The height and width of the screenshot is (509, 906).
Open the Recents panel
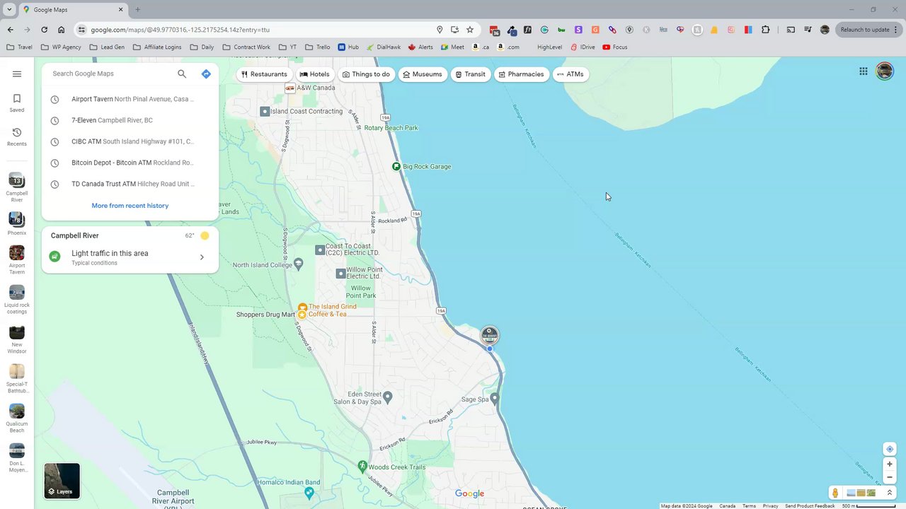pos(17,137)
